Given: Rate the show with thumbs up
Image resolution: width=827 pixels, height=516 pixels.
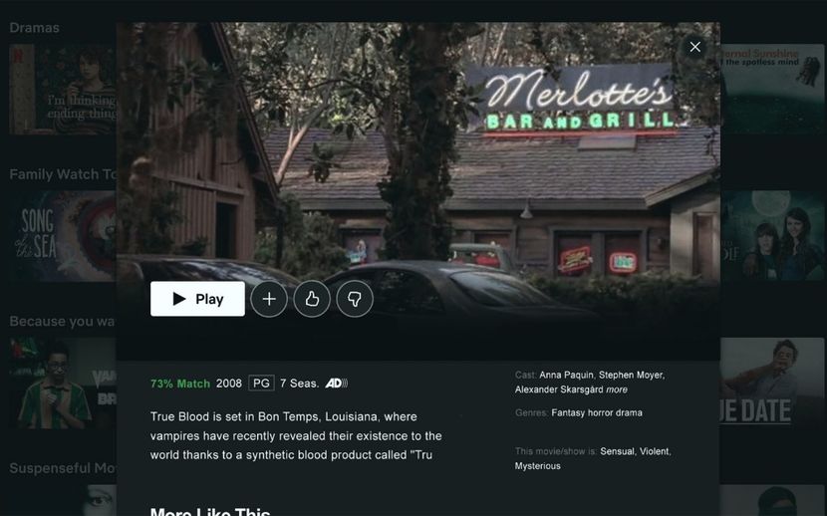Looking at the screenshot, I should (x=312, y=299).
